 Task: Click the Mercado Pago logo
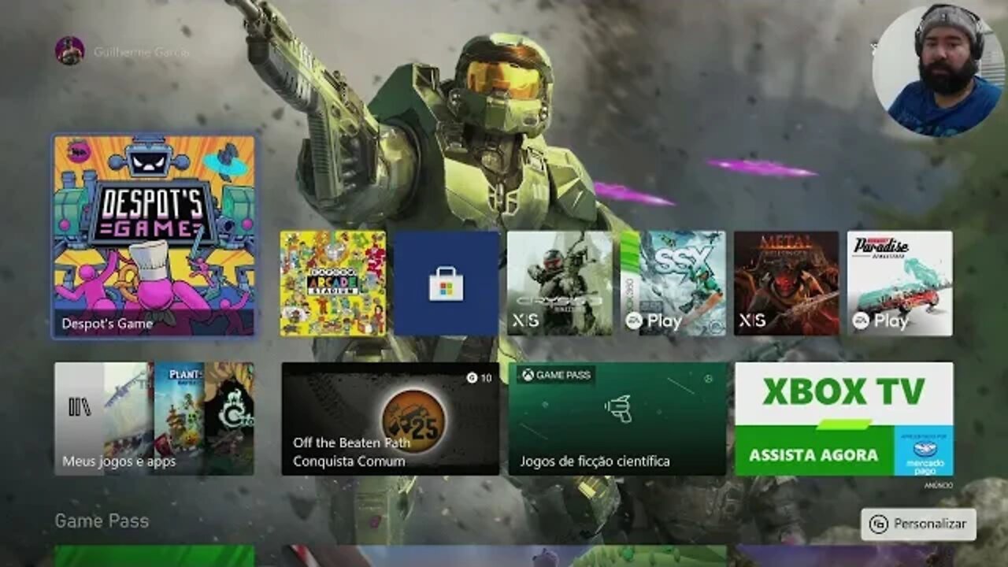tap(924, 454)
